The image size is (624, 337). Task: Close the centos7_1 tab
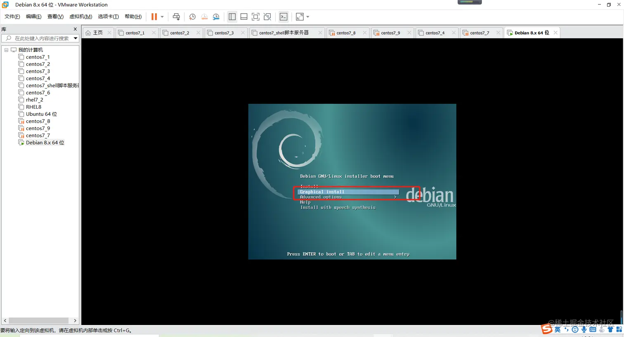pos(154,33)
